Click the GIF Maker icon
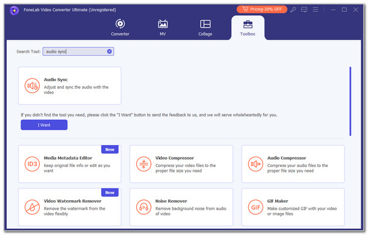The height and width of the screenshot is (235, 368). 256,207
